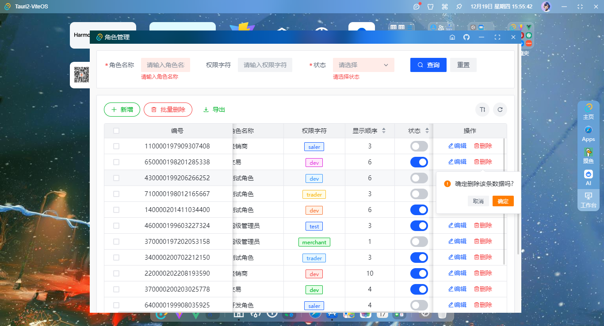This screenshot has width=604, height=326.
Task: Click the theme shirt icon in top bar
Action: pyautogui.click(x=431, y=7)
